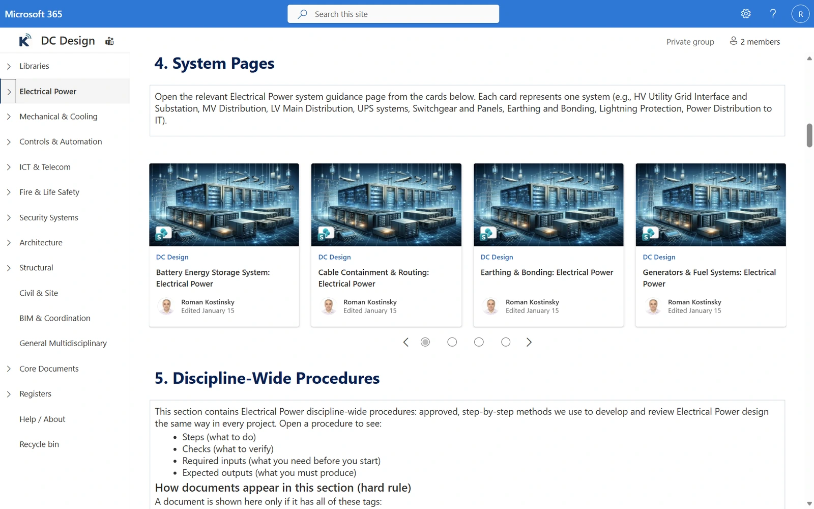The height and width of the screenshot is (509, 814).
Task: Click the DC Design site logo
Action: point(24,40)
